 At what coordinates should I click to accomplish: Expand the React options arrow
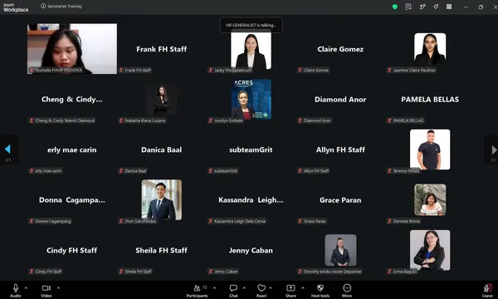pyautogui.click(x=271, y=288)
